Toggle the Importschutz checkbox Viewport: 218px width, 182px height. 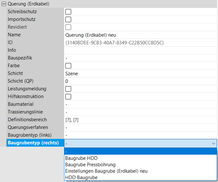(68, 19)
